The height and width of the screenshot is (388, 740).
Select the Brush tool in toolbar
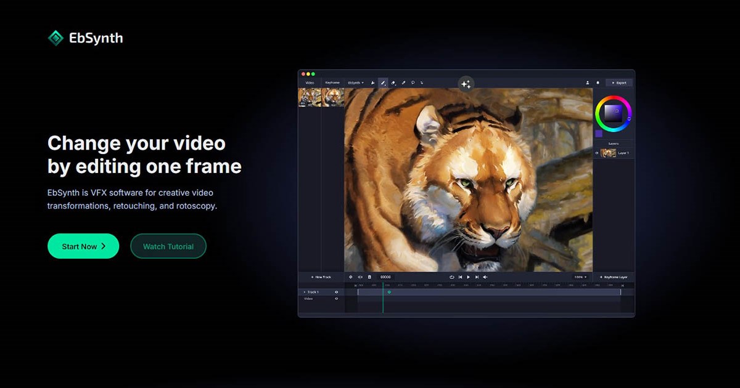(x=382, y=83)
